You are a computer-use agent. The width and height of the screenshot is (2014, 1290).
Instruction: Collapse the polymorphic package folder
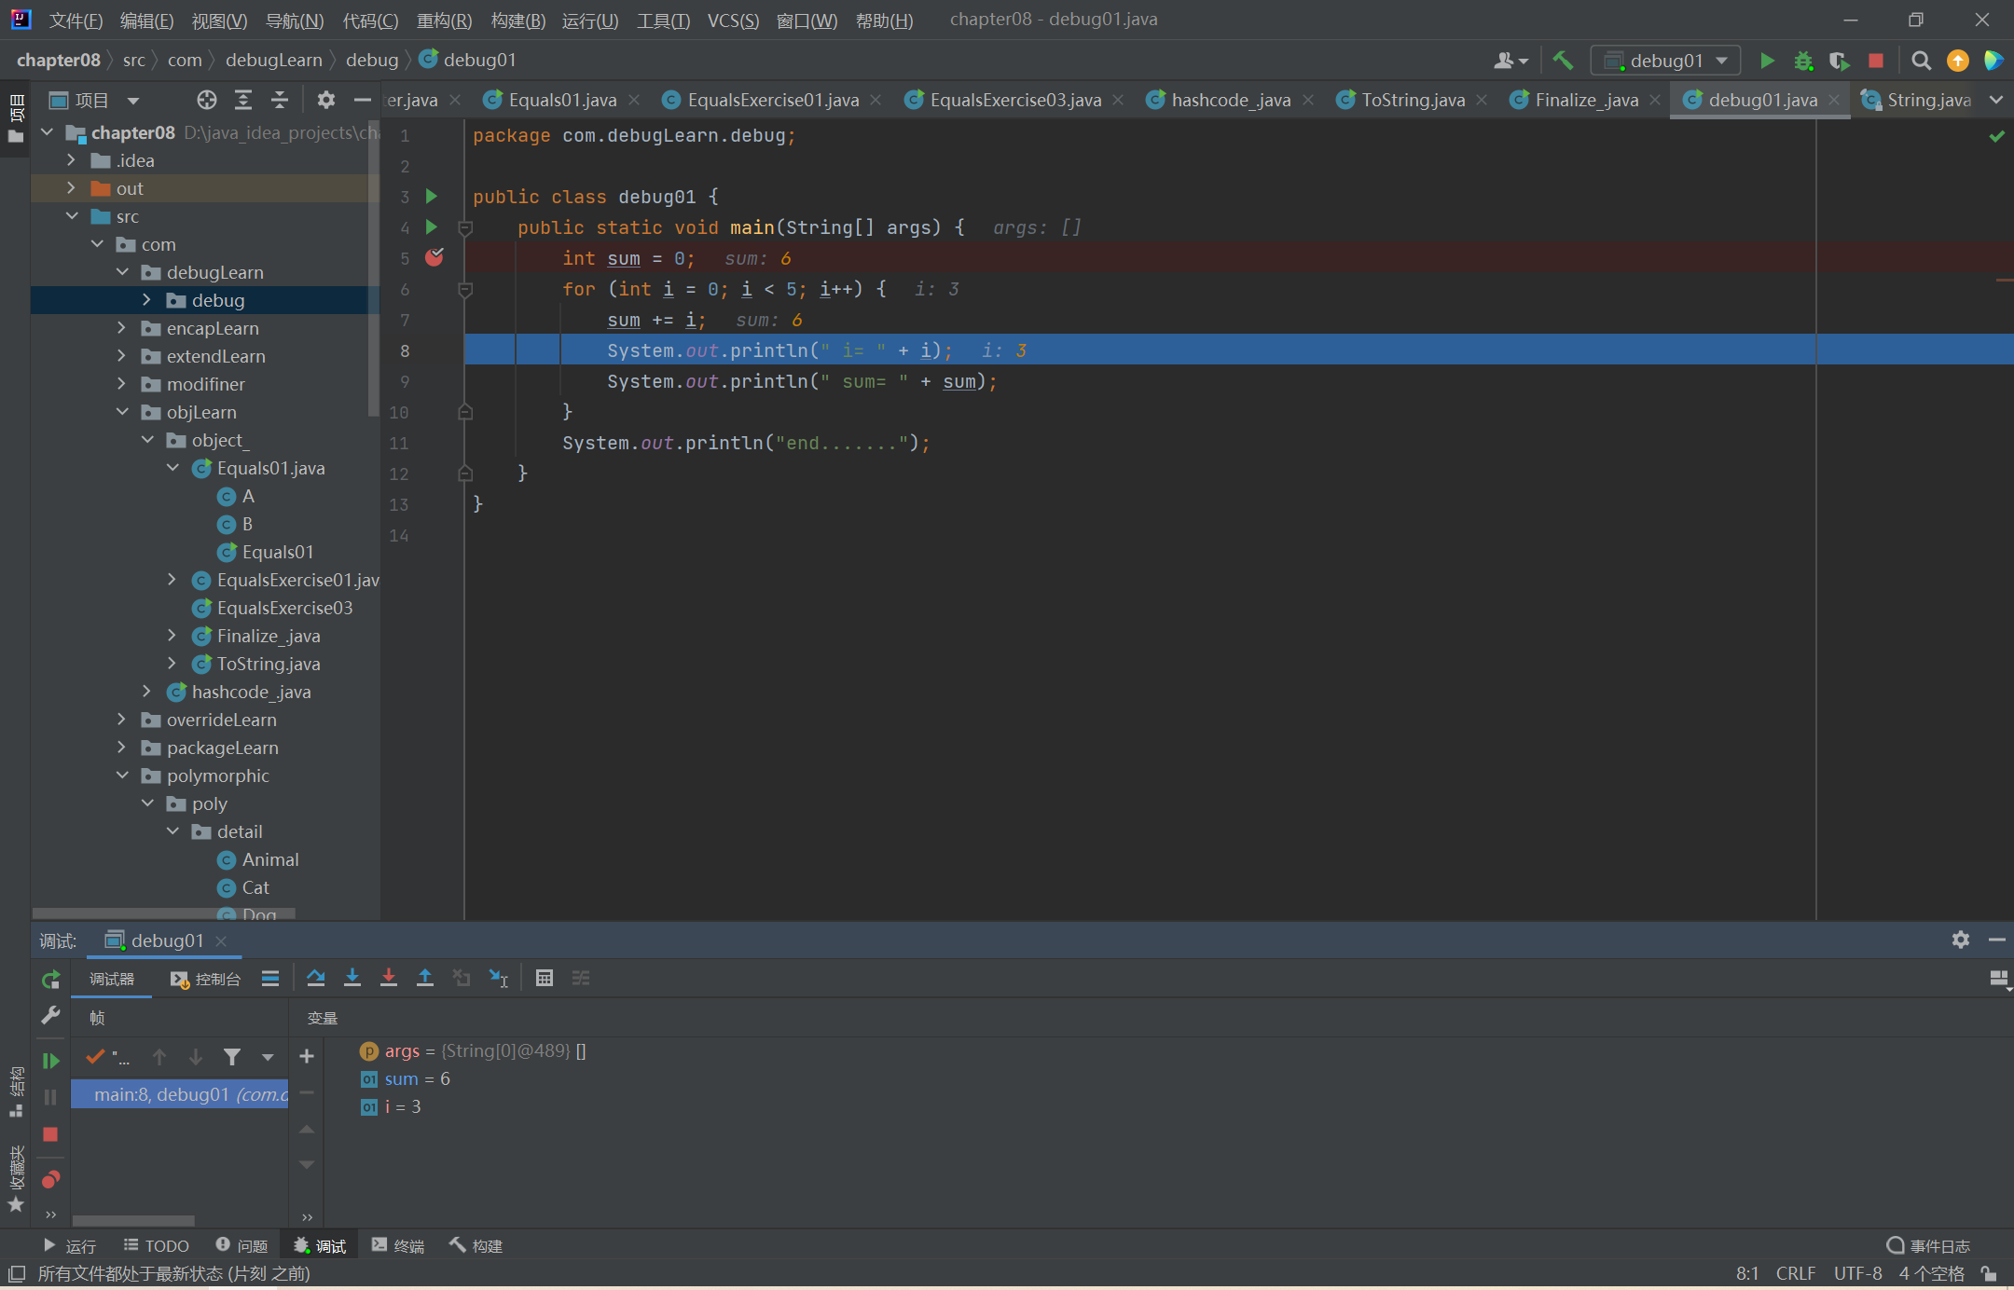tap(122, 775)
